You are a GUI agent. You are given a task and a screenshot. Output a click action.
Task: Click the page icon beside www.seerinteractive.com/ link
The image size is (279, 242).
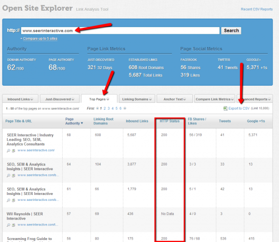(x=13, y=151)
